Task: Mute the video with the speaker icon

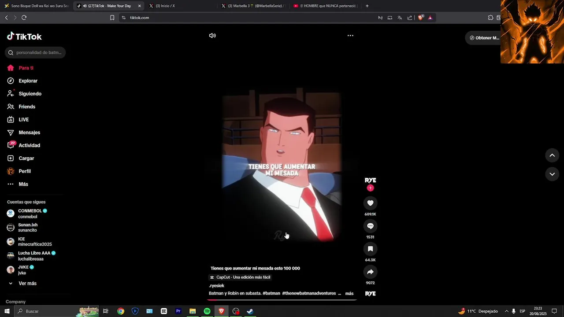Action: [x=212, y=36]
